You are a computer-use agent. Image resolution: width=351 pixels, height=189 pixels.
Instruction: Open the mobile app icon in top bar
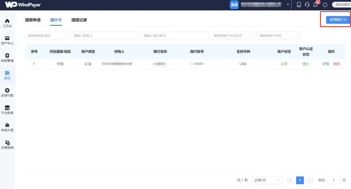299,5
